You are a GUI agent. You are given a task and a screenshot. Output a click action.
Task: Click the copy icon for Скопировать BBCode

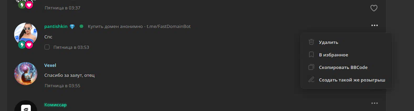311,67
